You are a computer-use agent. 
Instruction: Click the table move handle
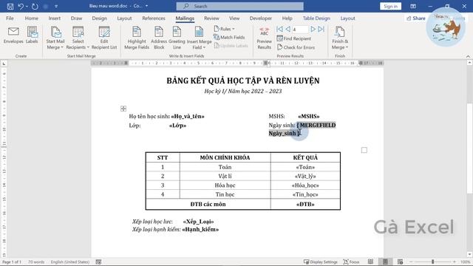coord(123,109)
